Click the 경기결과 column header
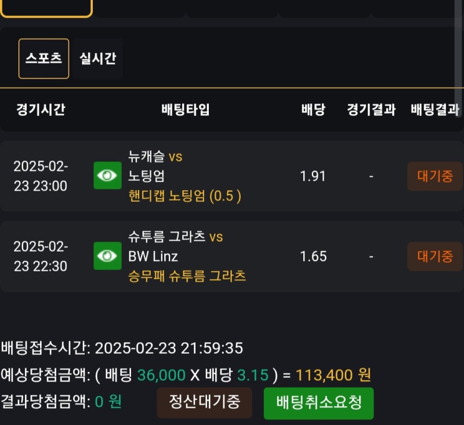Viewport: 464px width, 425px height. (371, 110)
